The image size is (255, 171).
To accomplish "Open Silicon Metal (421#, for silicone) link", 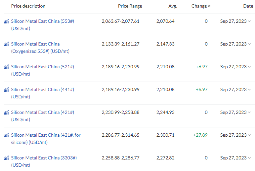I will pos(46,139).
